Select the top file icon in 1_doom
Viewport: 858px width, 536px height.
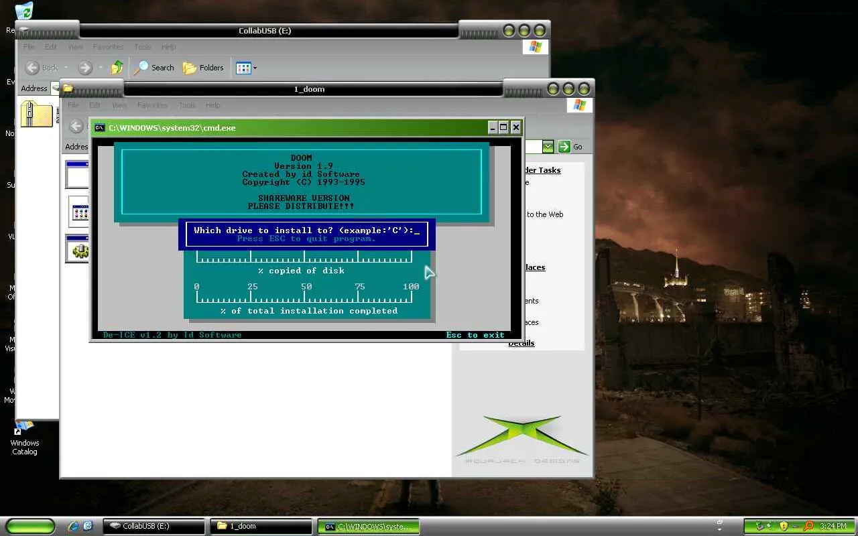click(x=77, y=174)
